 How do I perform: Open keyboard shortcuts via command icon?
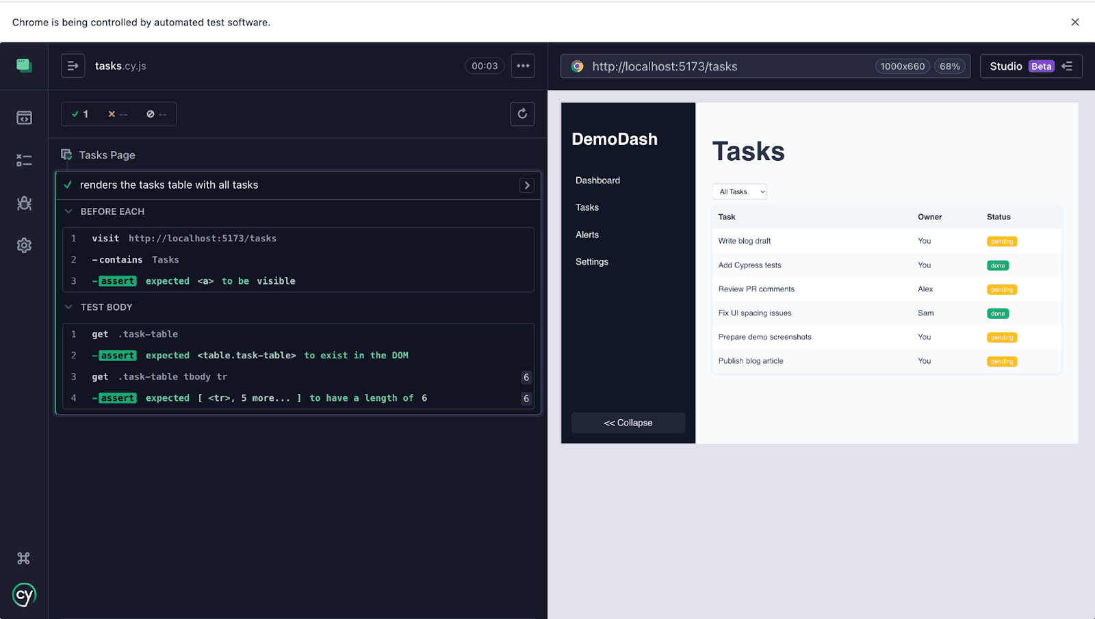[x=24, y=557]
